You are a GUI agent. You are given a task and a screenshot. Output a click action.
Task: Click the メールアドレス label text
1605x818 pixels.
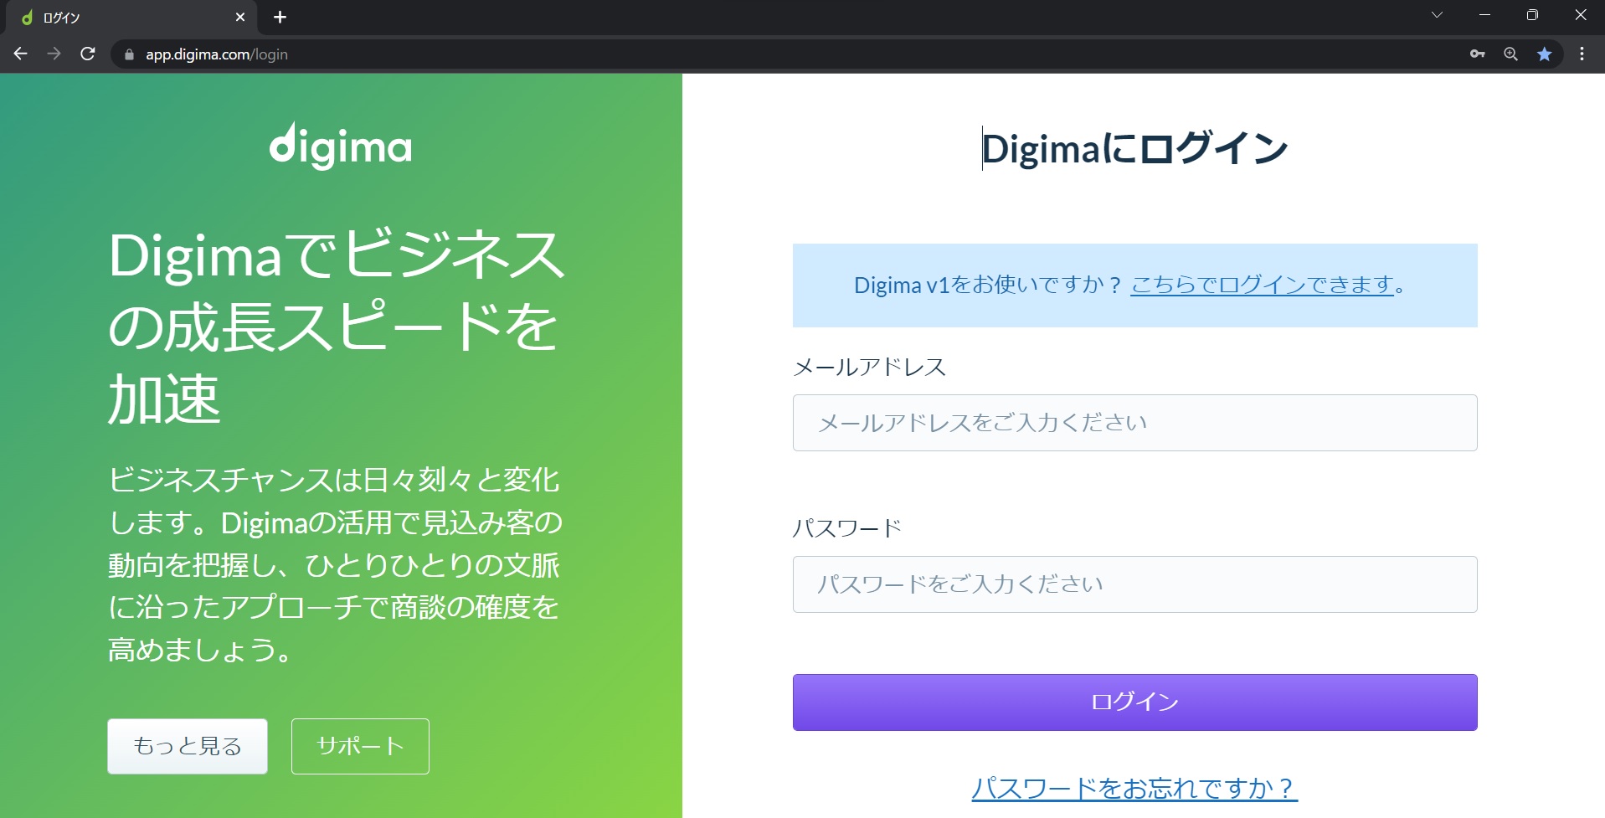tap(869, 367)
